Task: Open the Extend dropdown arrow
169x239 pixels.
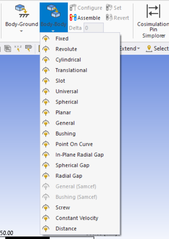Action: click(138, 49)
